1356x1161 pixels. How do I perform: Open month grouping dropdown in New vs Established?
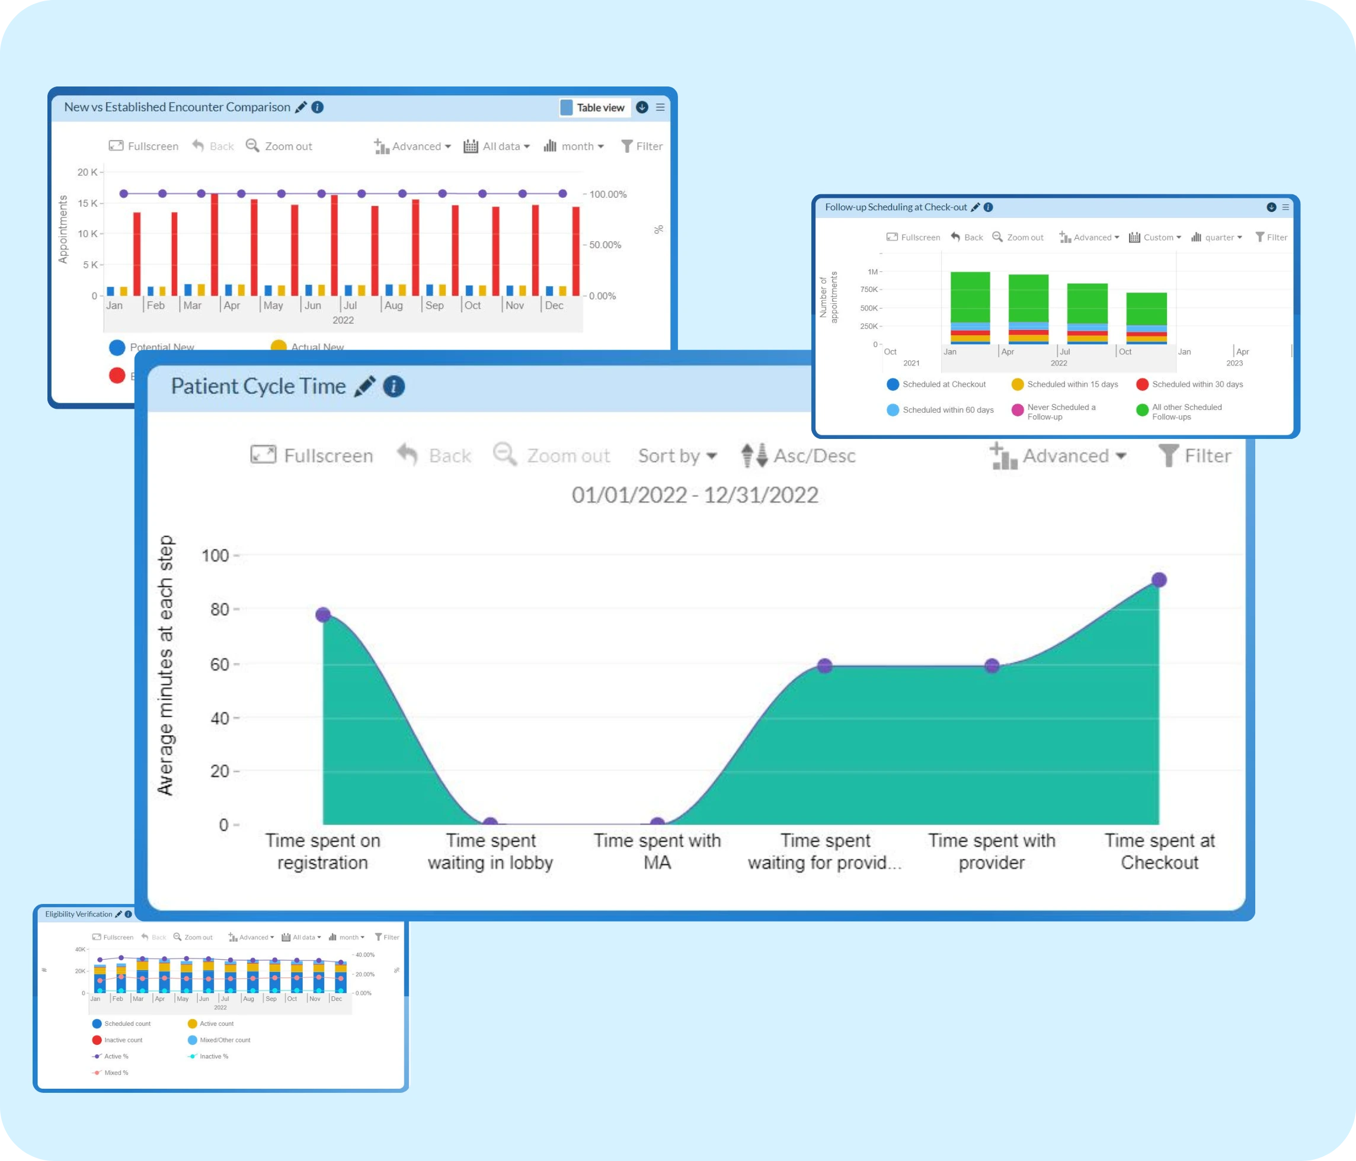pos(574,146)
